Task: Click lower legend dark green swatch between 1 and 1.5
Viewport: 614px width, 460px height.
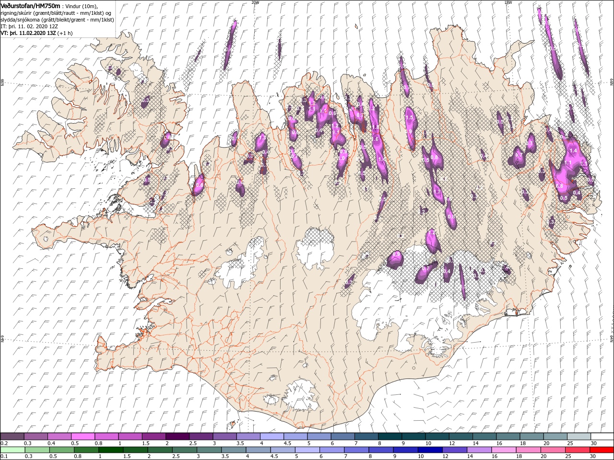Action: 110,450
